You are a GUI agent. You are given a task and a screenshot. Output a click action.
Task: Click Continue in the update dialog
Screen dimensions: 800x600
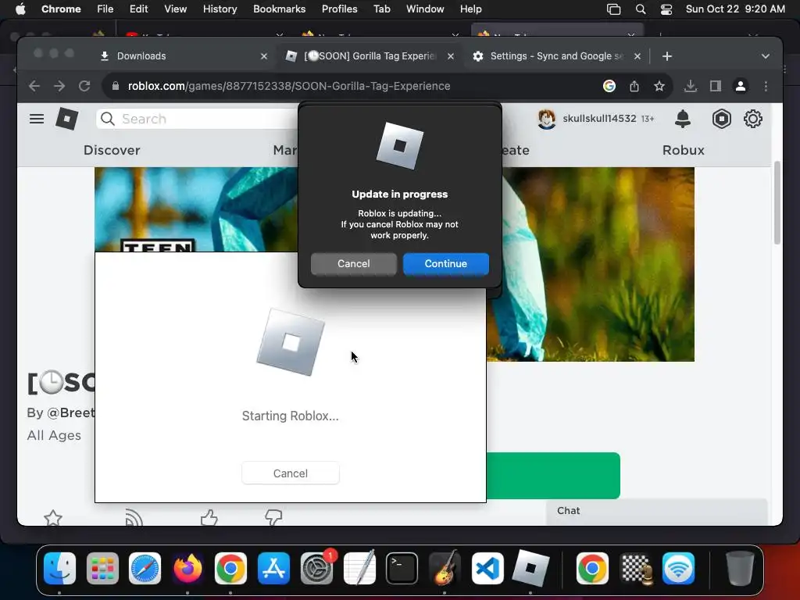445,264
